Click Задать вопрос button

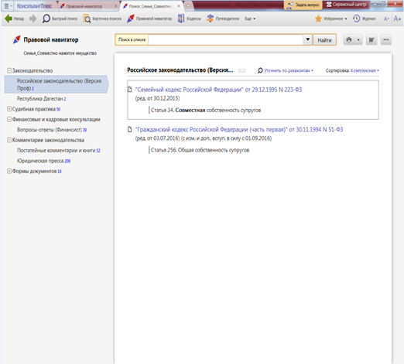coord(303,5)
